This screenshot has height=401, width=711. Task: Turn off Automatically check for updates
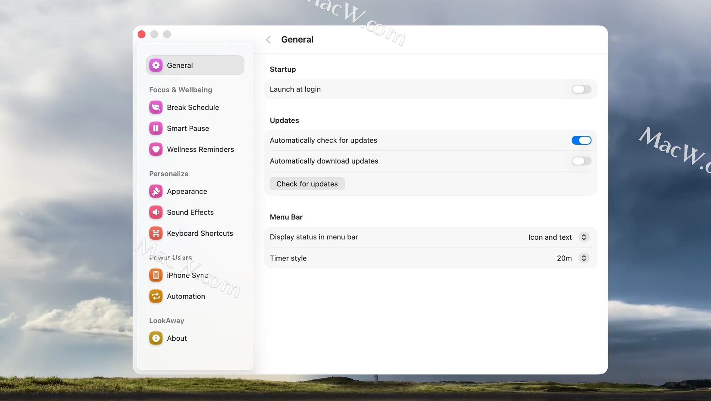point(581,140)
